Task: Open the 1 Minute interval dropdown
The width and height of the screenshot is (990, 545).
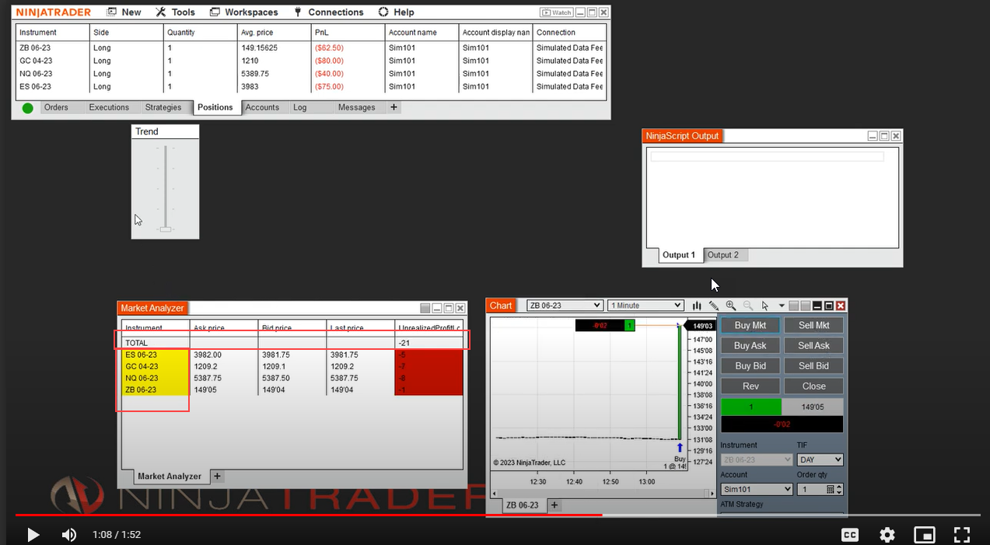Action: pos(645,306)
